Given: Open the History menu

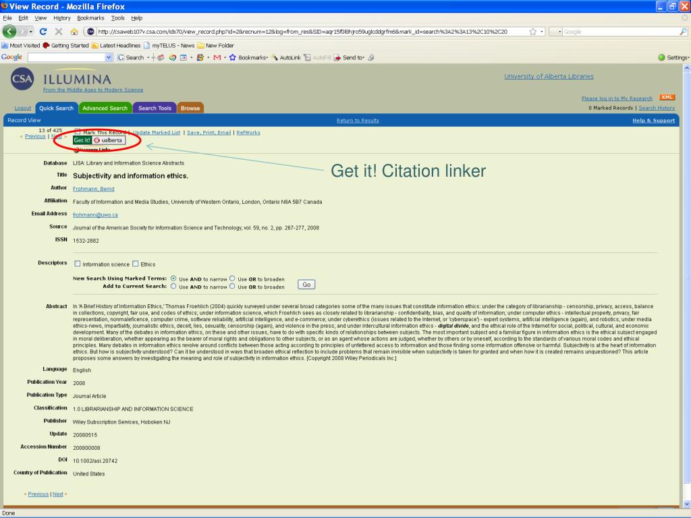Looking at the screenshot, I should pos(61,18).
